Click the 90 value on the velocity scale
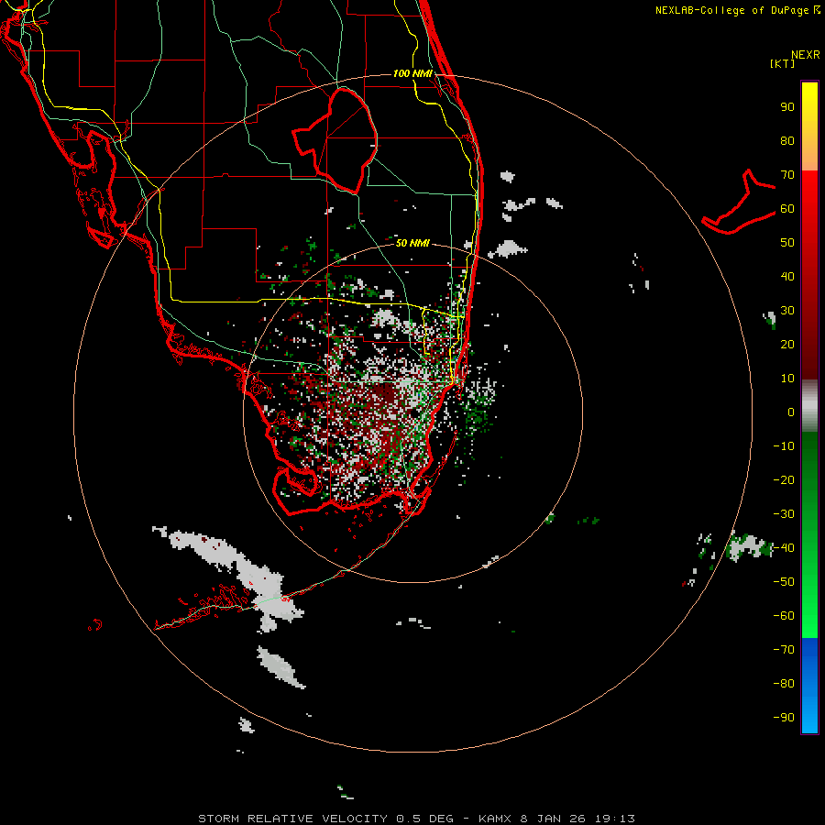The width and height of the screenshot is (825, 825). coord(787,107)
